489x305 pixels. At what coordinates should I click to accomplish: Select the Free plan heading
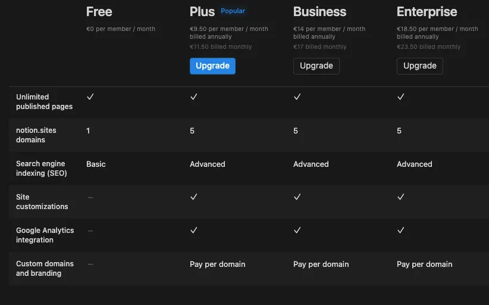[x=99, y=11]
